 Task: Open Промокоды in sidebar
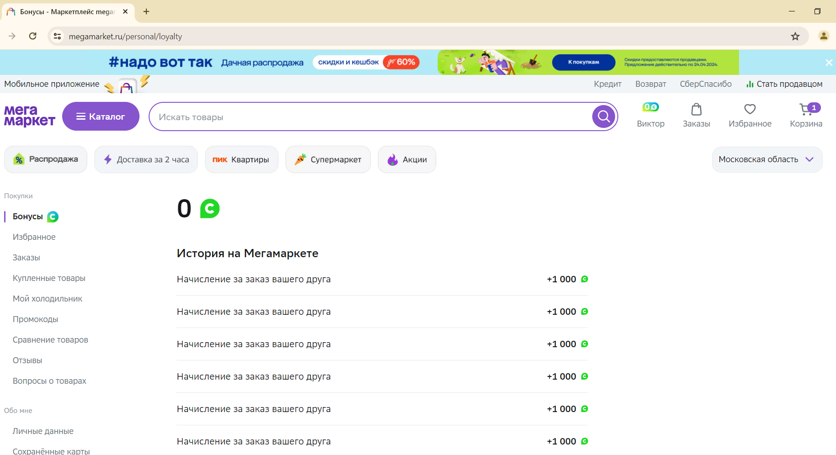[35, 319]
